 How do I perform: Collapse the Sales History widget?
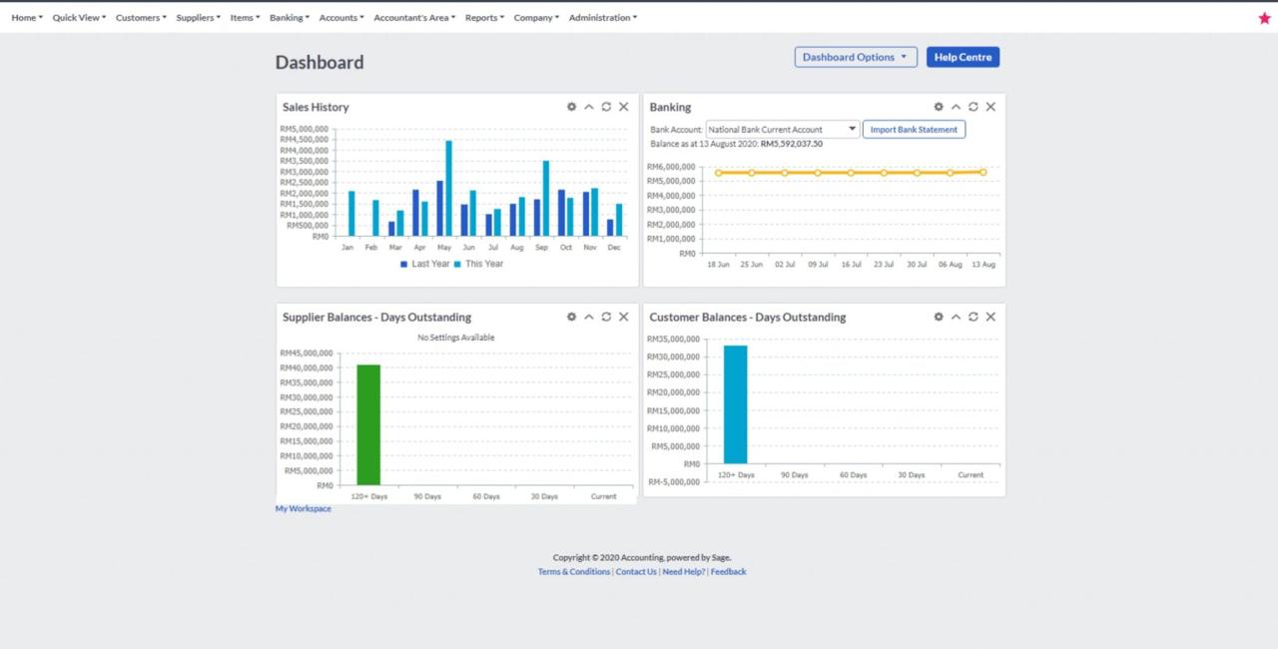[588, 107]
